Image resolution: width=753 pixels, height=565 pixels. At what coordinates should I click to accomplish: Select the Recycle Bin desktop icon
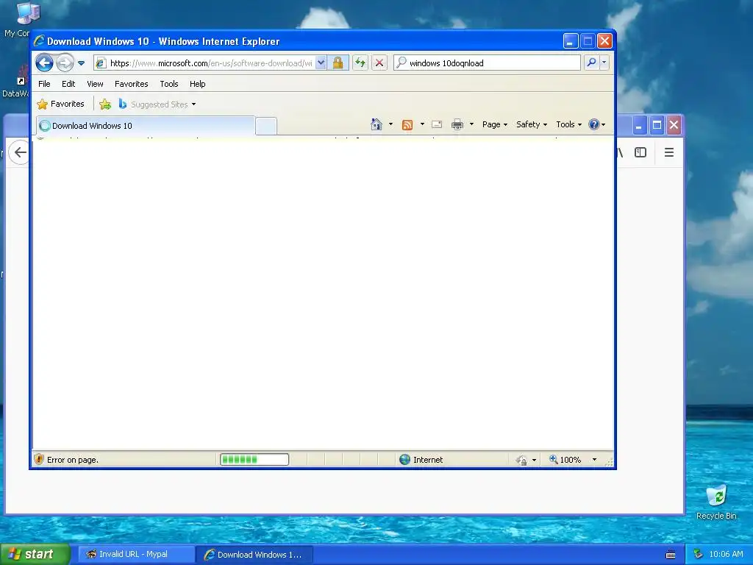[x=716, y=502]
